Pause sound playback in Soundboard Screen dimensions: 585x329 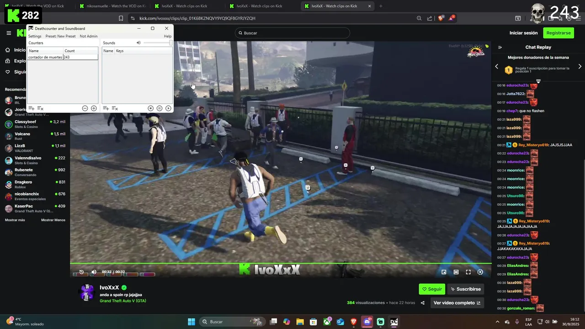pyautogui.click(x=160, y=108)
